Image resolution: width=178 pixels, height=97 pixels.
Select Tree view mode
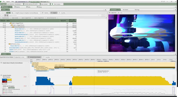(x=8, y=13)
